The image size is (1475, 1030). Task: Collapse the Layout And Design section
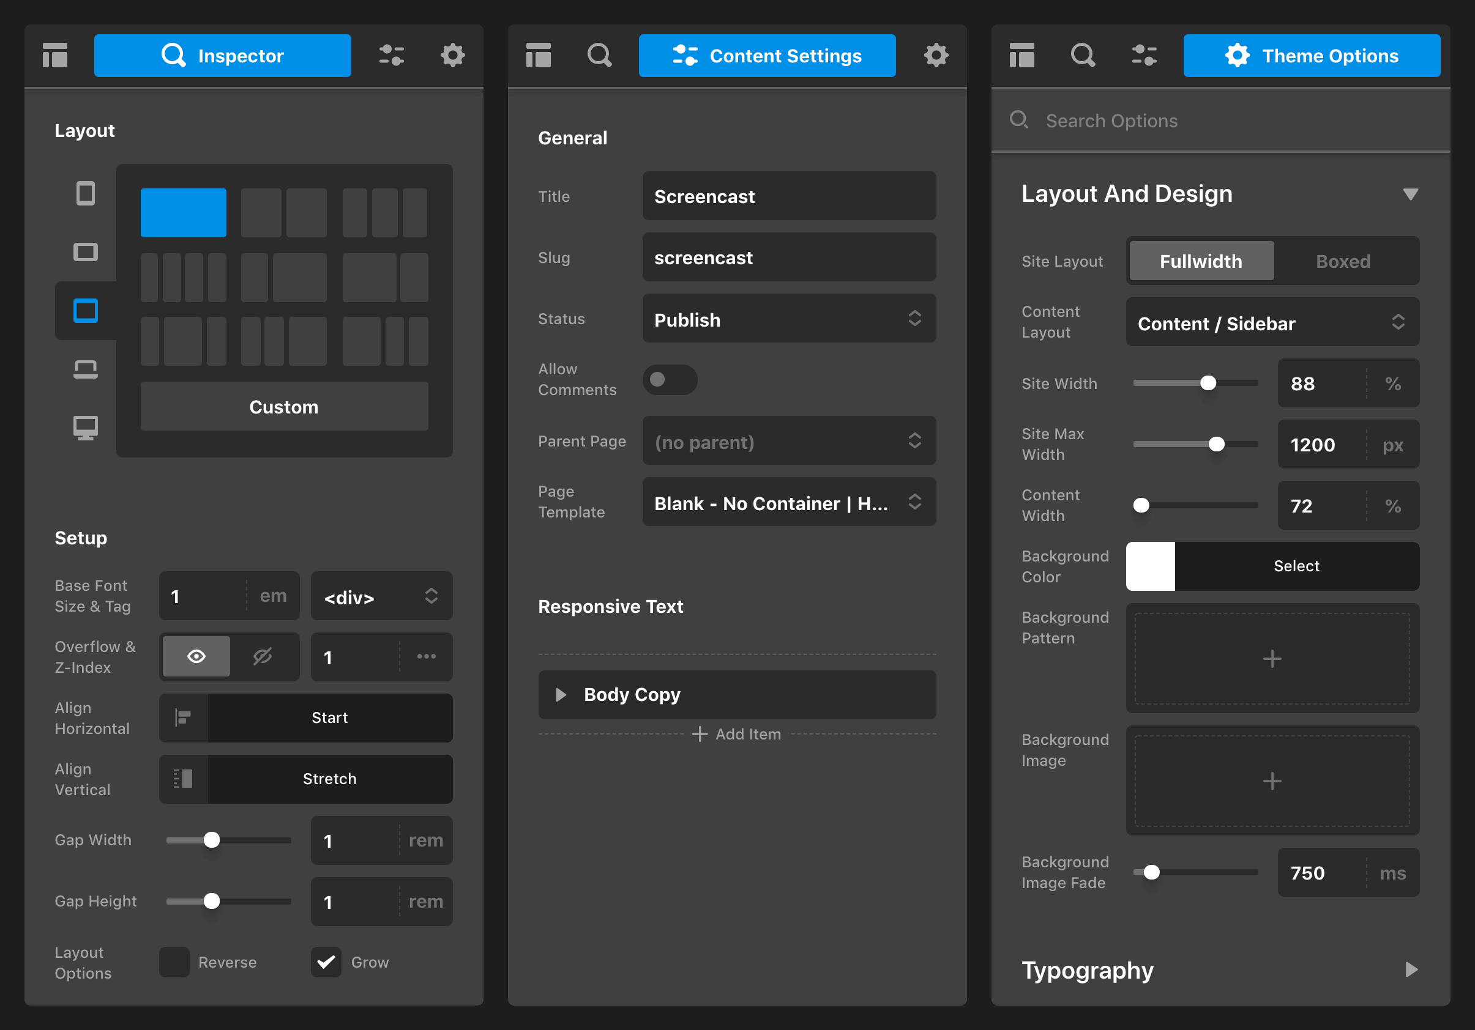point(1411,194)
